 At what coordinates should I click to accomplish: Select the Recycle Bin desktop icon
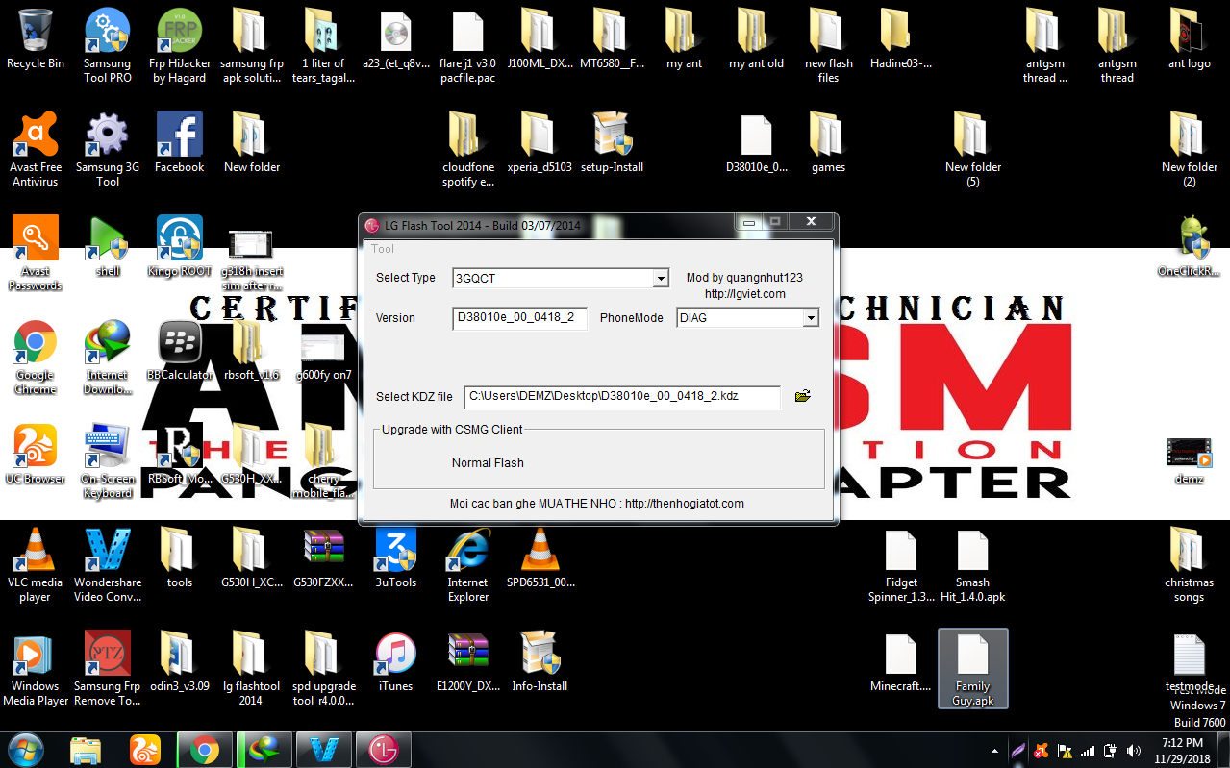(36, 40)
